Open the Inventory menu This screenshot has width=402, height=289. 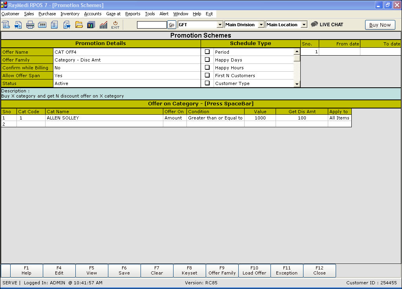[70, 14]
